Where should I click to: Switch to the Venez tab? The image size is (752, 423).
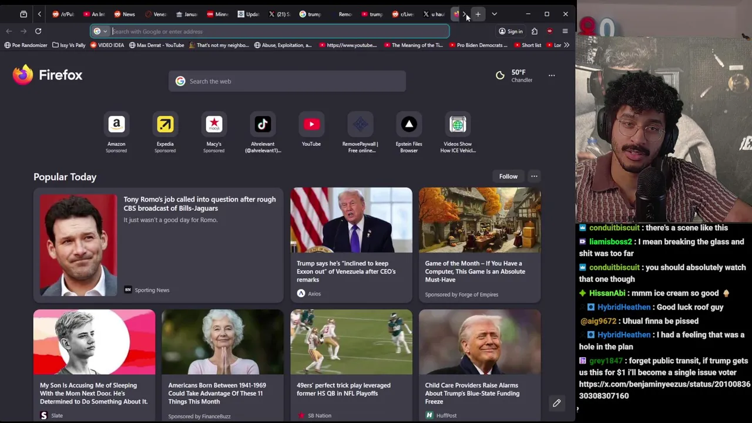[156, 14]
